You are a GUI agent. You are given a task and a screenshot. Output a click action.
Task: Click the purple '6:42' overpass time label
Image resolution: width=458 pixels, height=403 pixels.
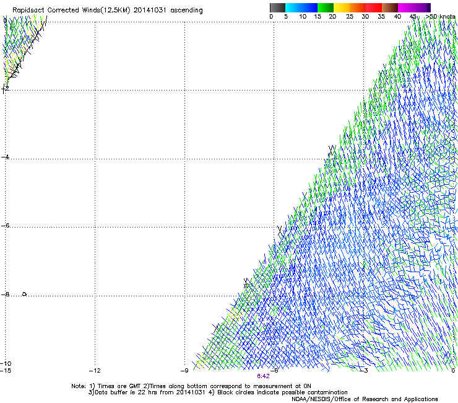(x=263, y=376)
